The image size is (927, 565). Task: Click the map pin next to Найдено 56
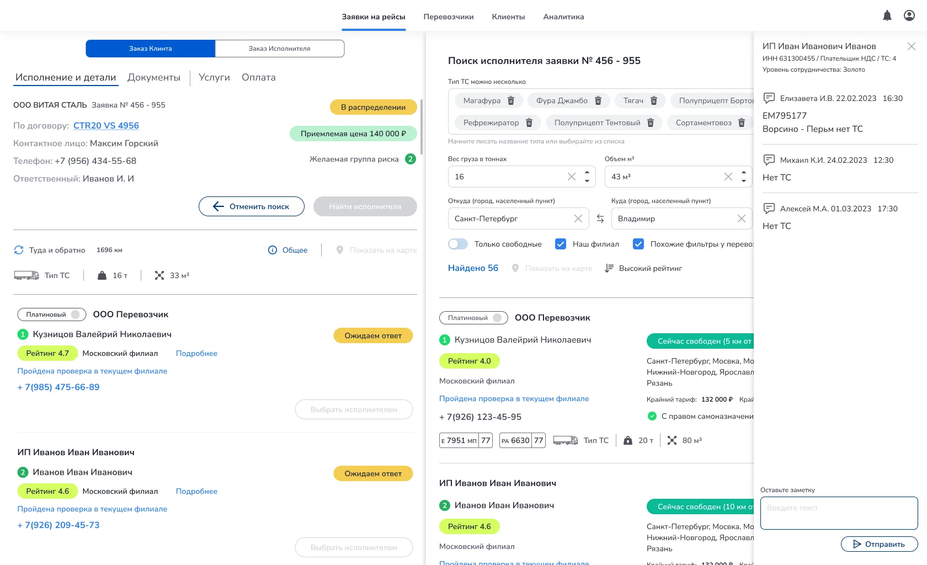(515, 268)
